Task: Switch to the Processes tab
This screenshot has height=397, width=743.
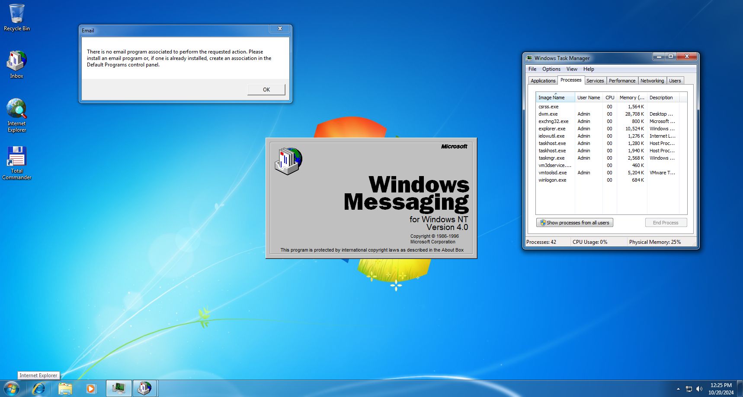Action: tap(571, 80)
